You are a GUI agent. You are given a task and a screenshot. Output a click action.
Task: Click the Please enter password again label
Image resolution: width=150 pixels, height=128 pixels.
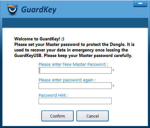(x=67, y=80)
